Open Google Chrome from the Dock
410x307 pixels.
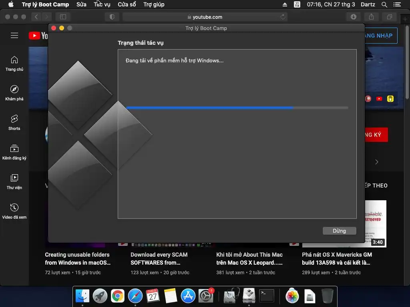point(118,296)
